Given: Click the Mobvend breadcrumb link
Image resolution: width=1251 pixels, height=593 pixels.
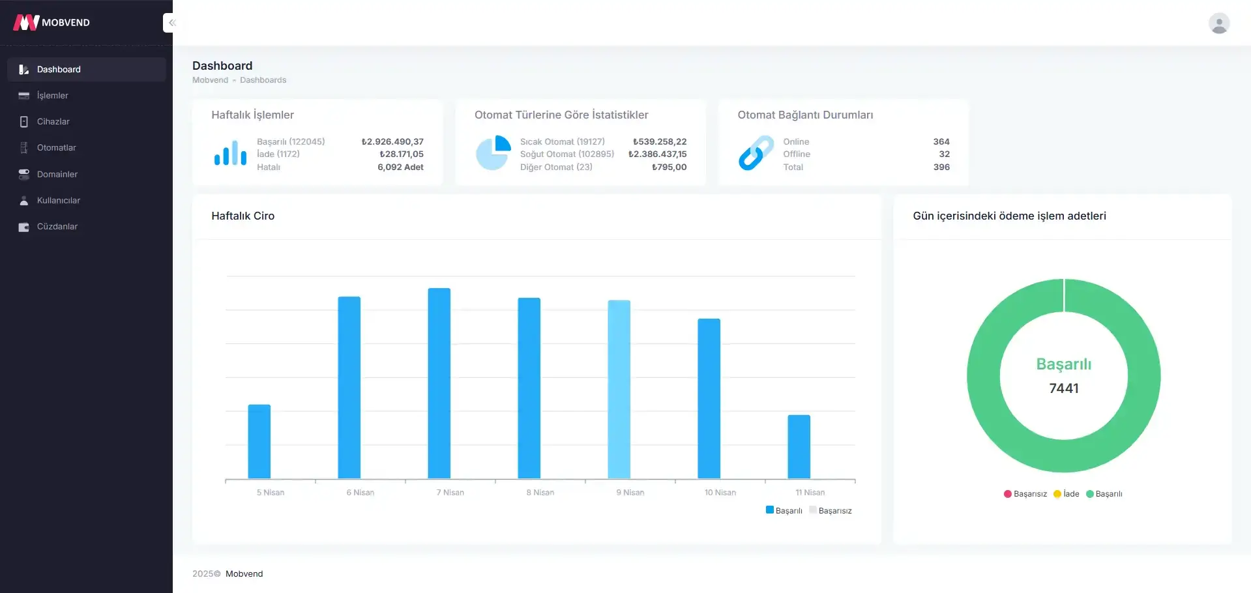Looking at the screenshot, I should (210, 80).
